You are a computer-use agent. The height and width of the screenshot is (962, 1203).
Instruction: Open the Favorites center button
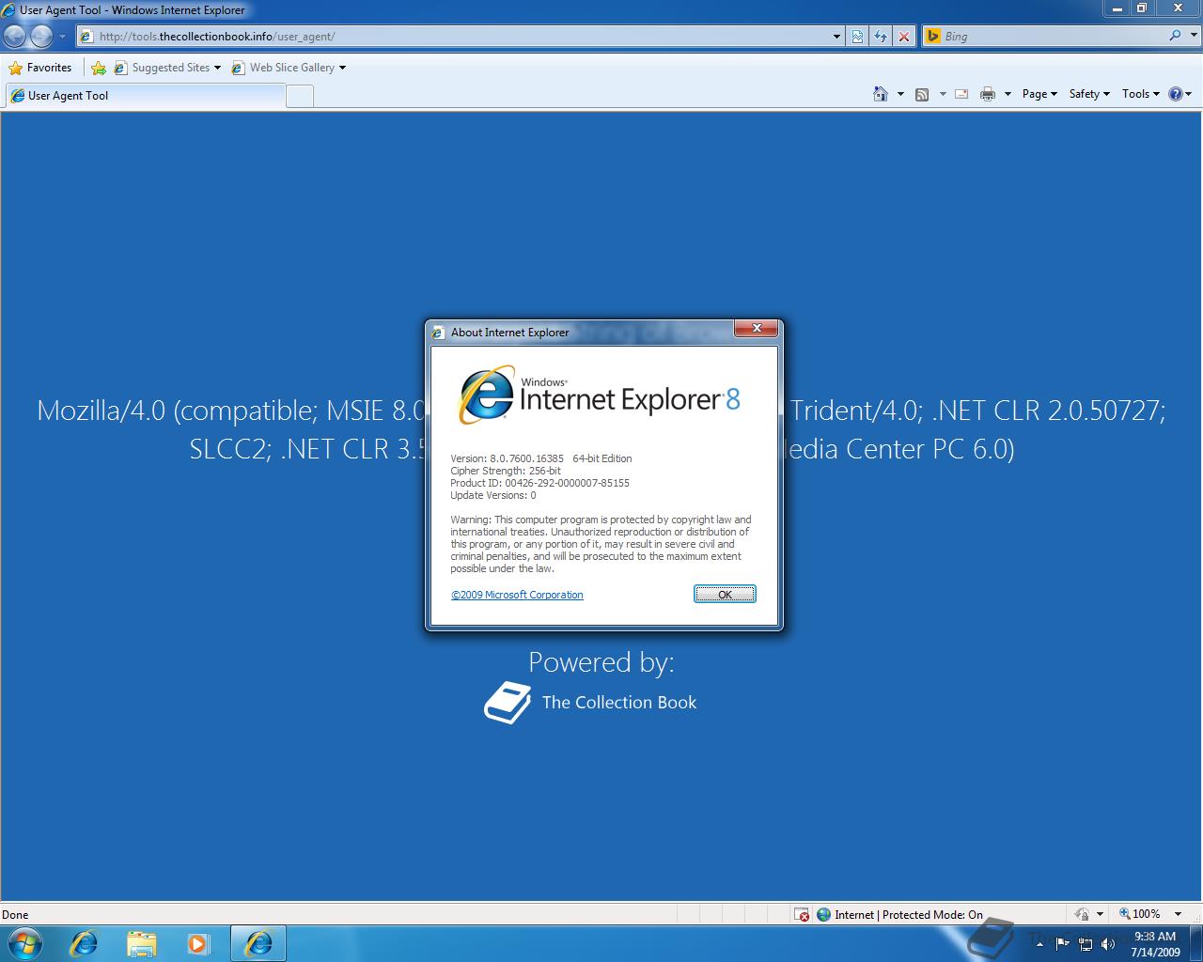[40, 68]
